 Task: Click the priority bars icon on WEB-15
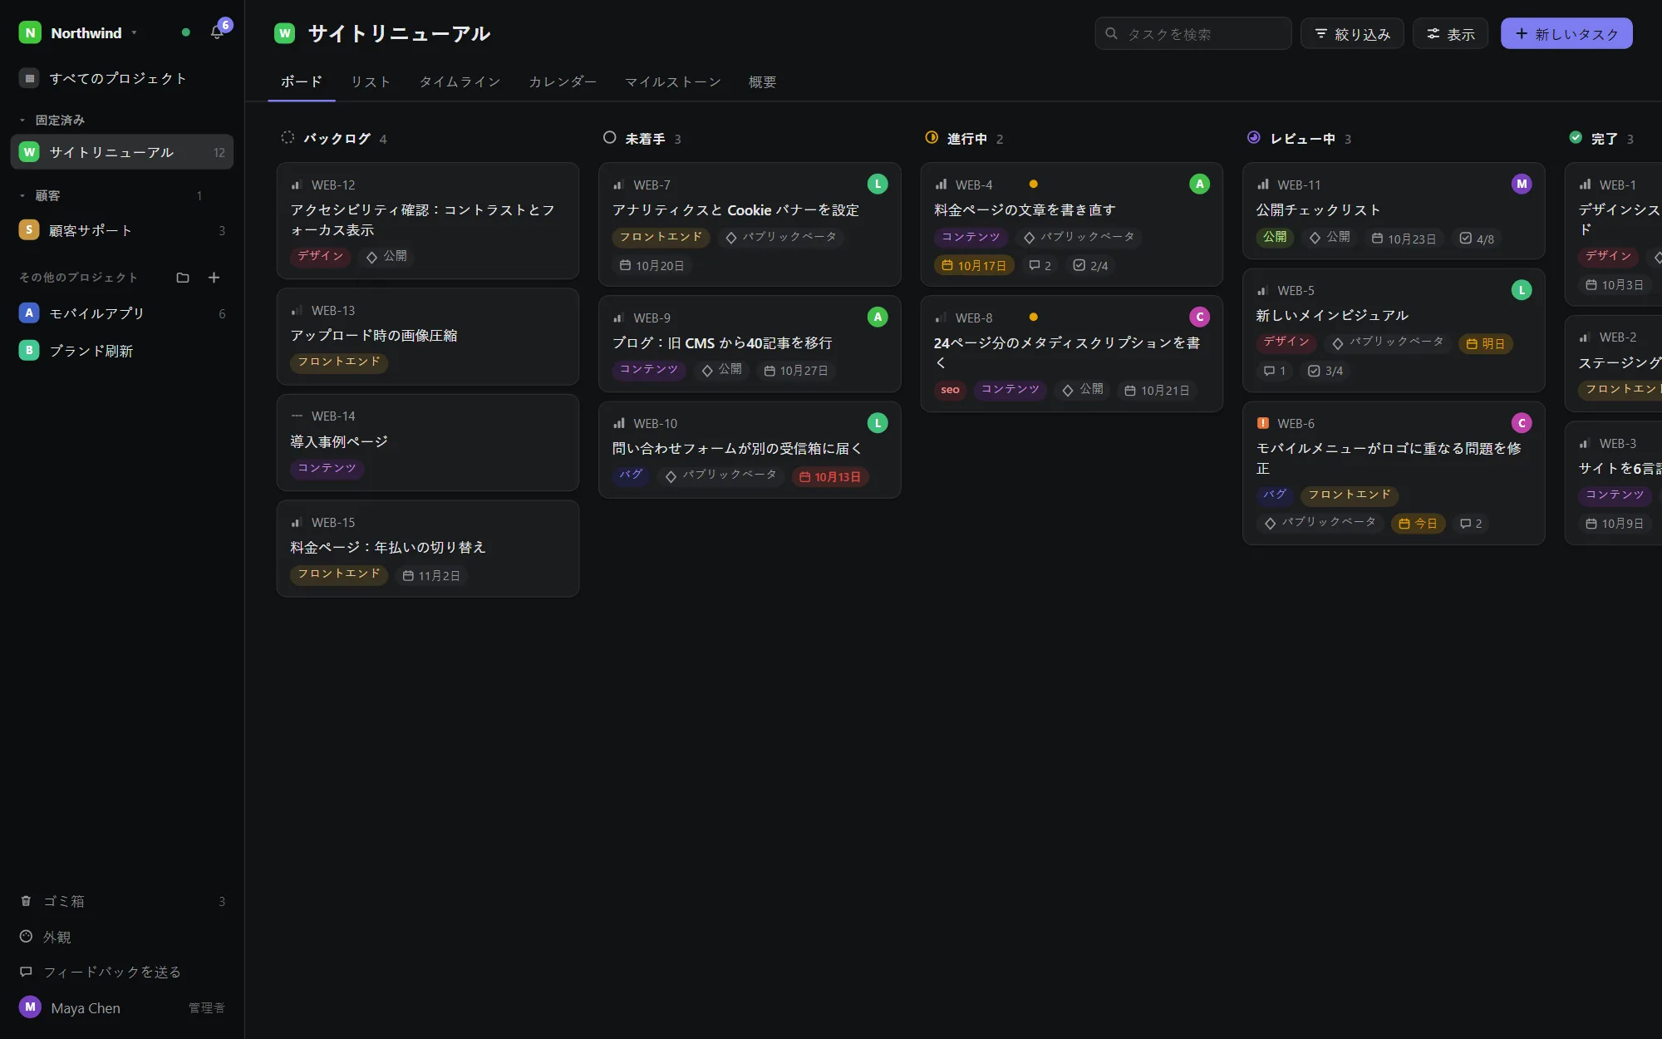tap(297, 523)
